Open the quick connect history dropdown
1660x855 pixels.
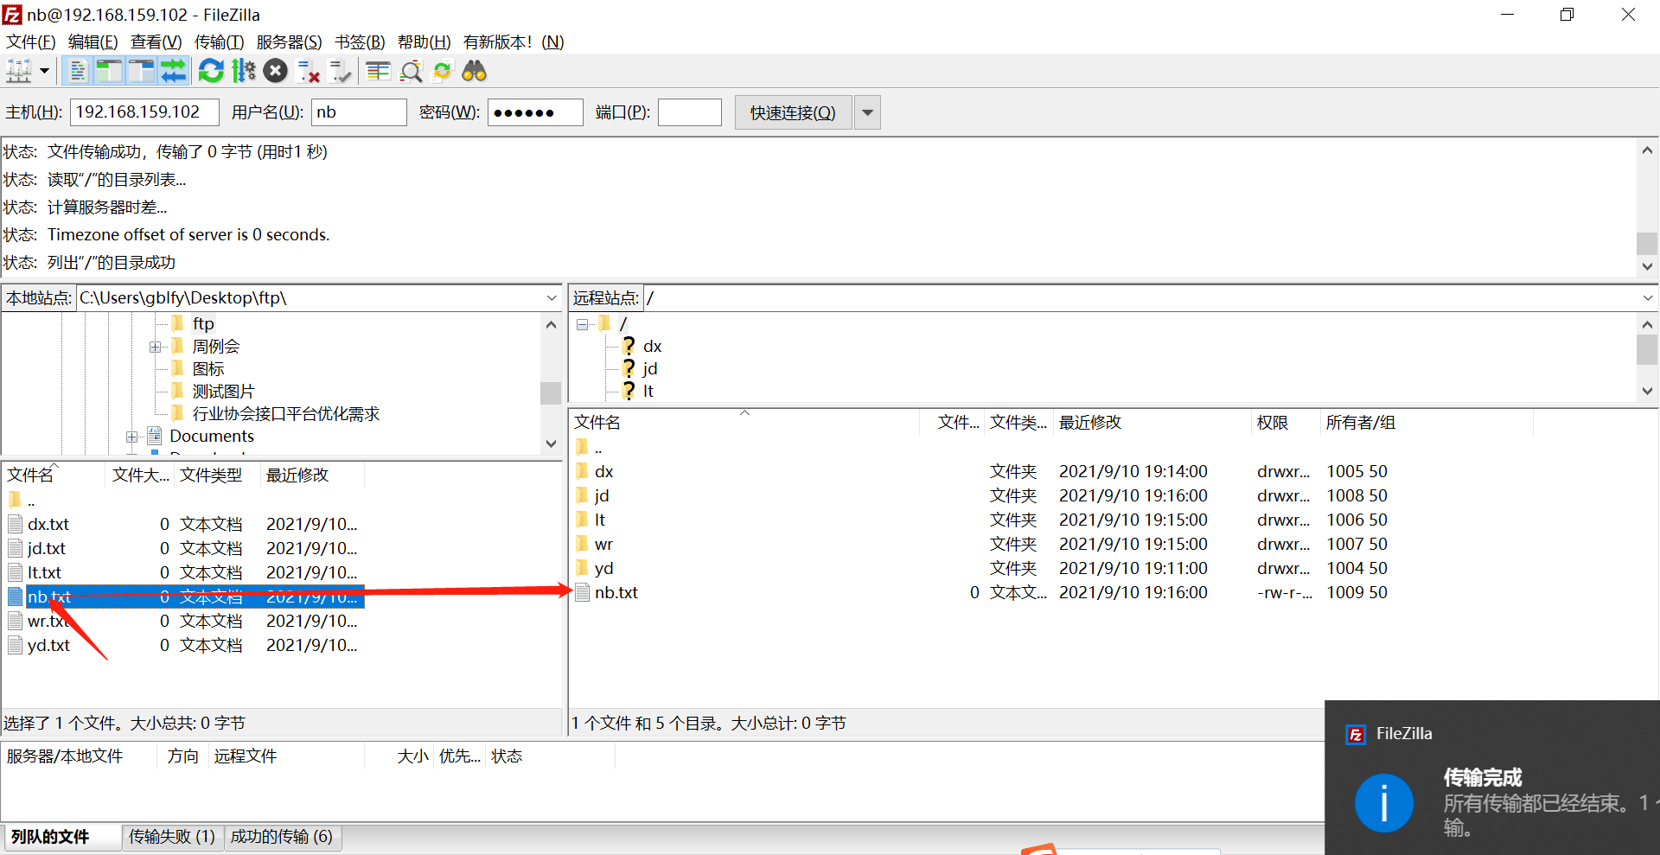click(867, 112)
